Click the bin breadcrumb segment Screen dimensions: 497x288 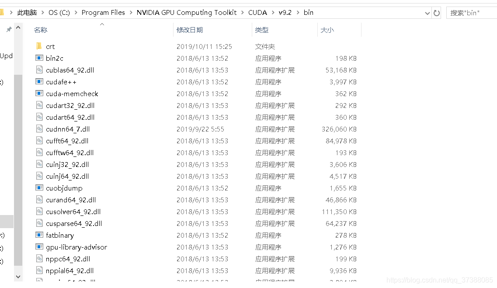click(309, 13)
